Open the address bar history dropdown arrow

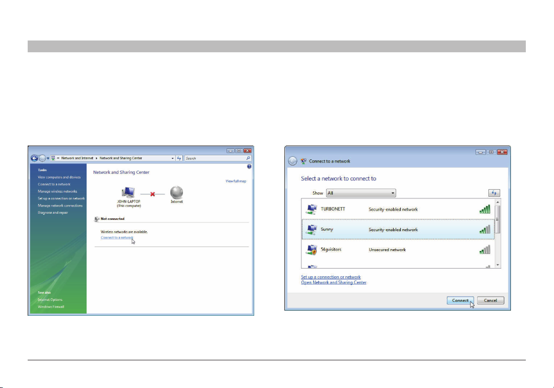[172, 158]
